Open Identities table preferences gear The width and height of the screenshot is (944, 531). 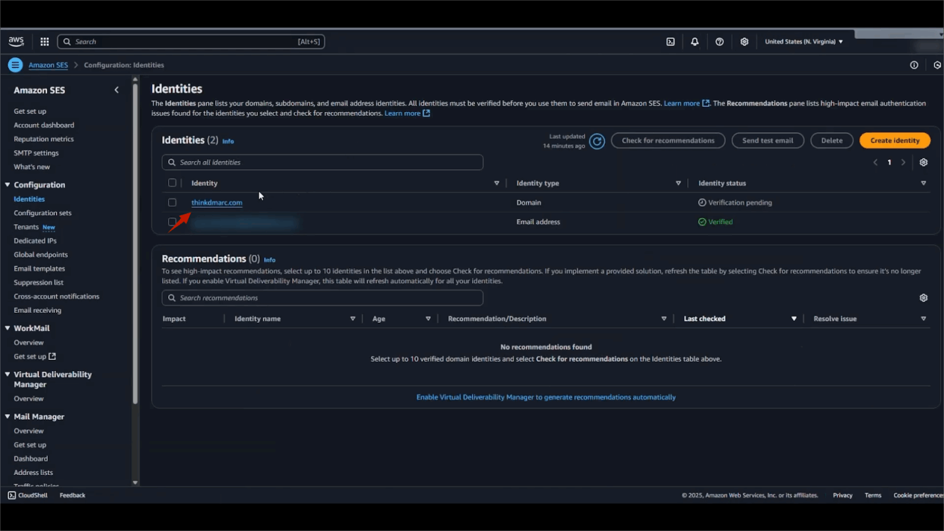pyautogui.click(x=923, y=162)
